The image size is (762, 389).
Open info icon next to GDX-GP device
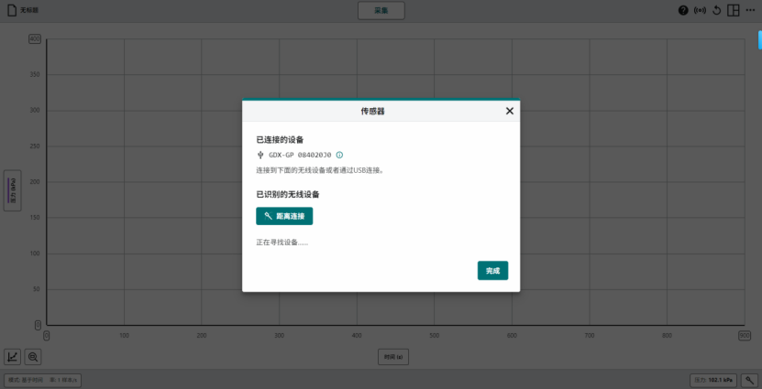[x=339, y=156]
